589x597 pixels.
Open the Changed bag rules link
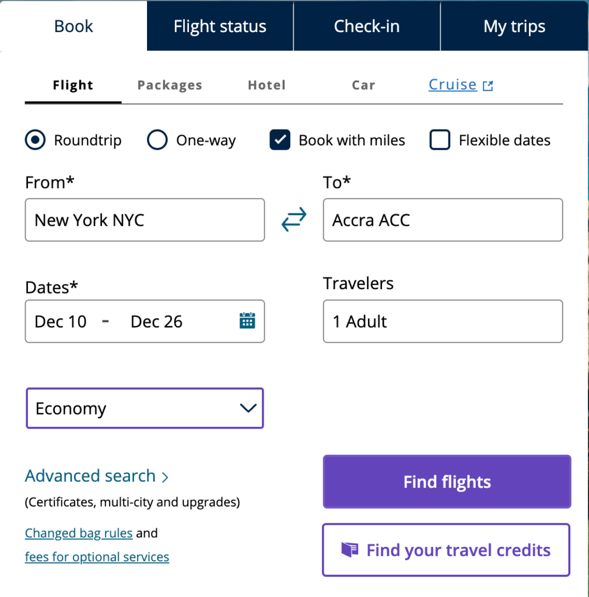(78, 532)
